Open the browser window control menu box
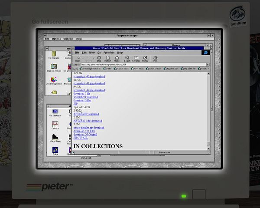This screenshot has width=260, height=208. [x=73, y=48]
